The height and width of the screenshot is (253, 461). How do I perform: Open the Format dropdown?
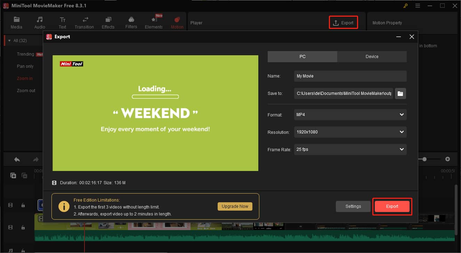coord(350,114)
